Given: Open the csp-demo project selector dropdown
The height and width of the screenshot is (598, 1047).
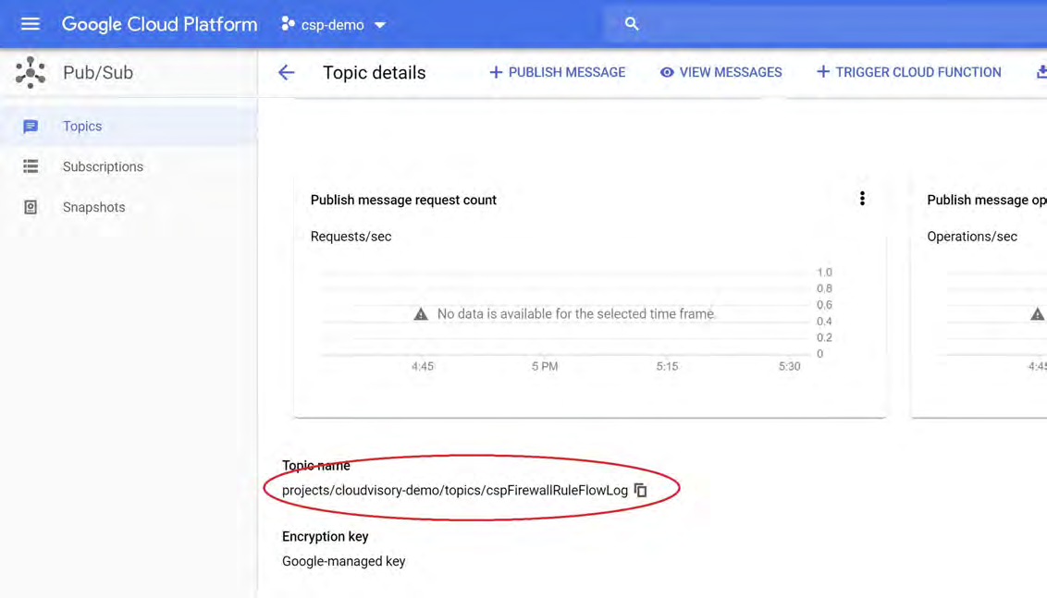Looking at the screenshot, I should tap(334, 25).
